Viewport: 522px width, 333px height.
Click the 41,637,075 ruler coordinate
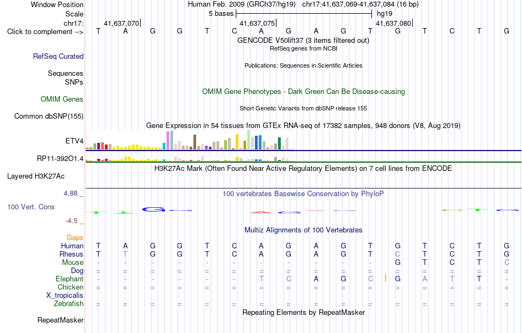[257, 23]
